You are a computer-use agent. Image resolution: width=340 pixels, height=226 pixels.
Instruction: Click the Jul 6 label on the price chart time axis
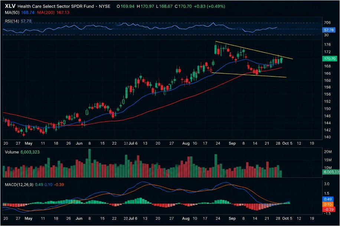(133, 143)
